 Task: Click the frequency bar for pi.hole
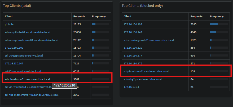pyautogui.click(x=101, y=24)
